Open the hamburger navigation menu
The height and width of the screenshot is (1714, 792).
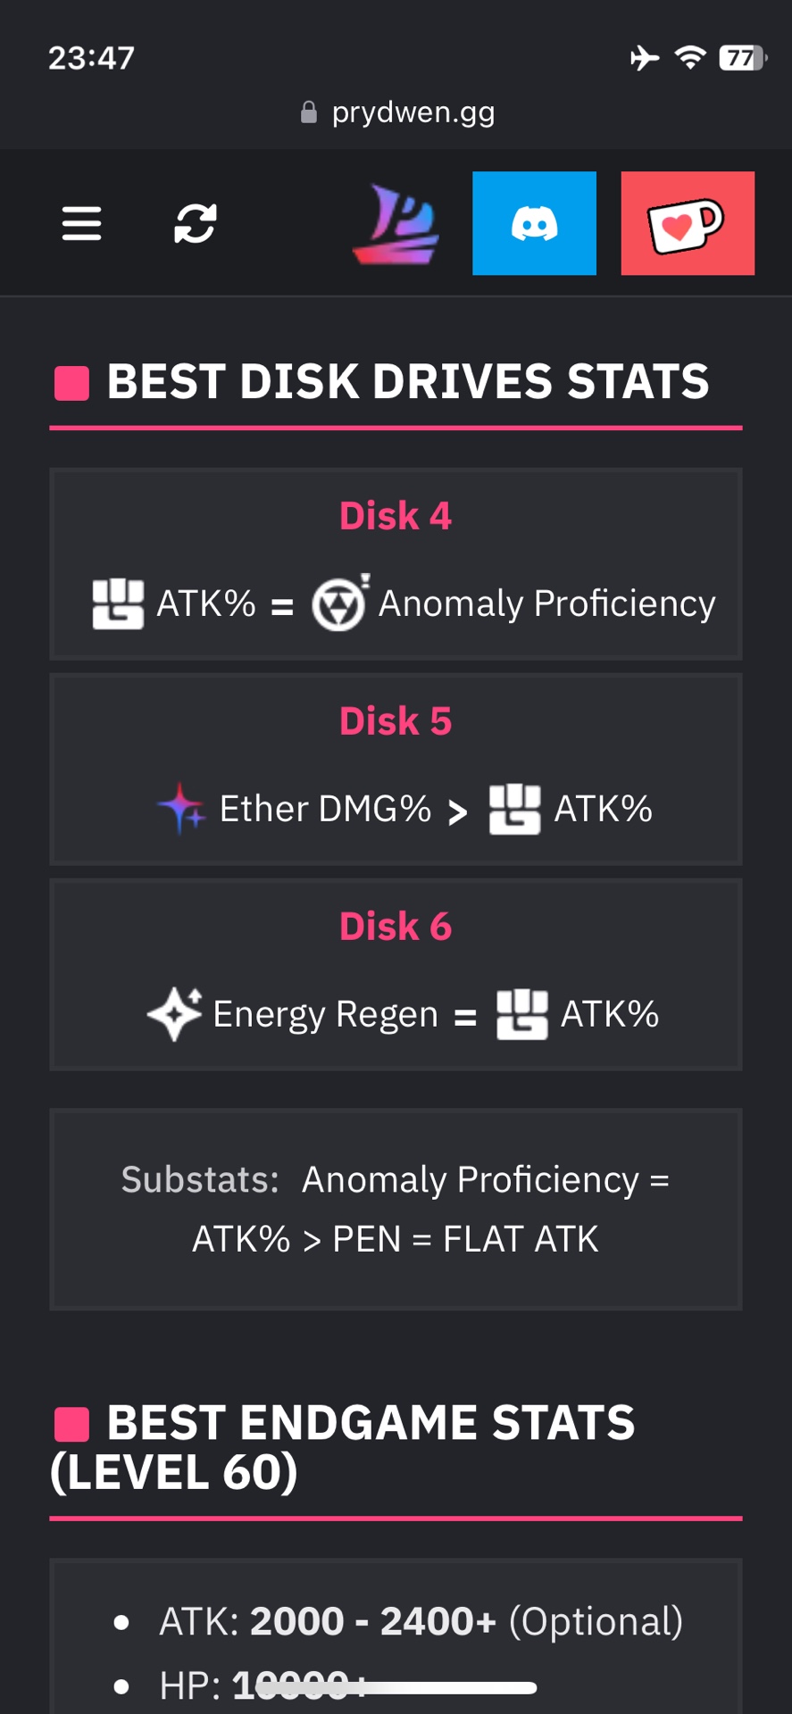(81, 223)
